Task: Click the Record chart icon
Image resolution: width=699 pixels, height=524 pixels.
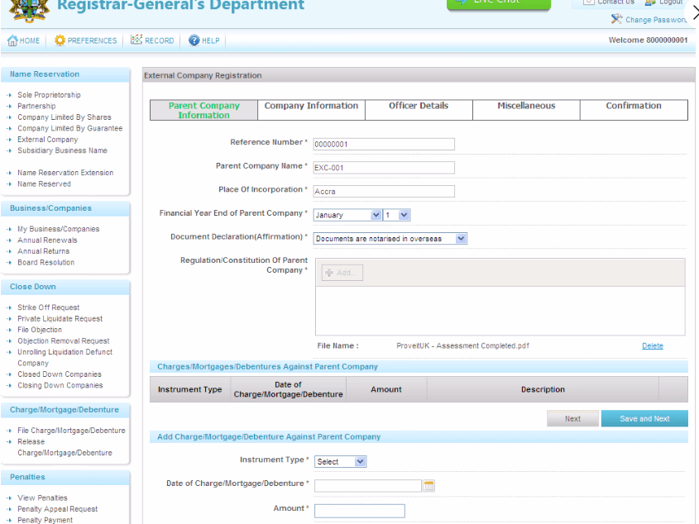Action: coord(136,40)
